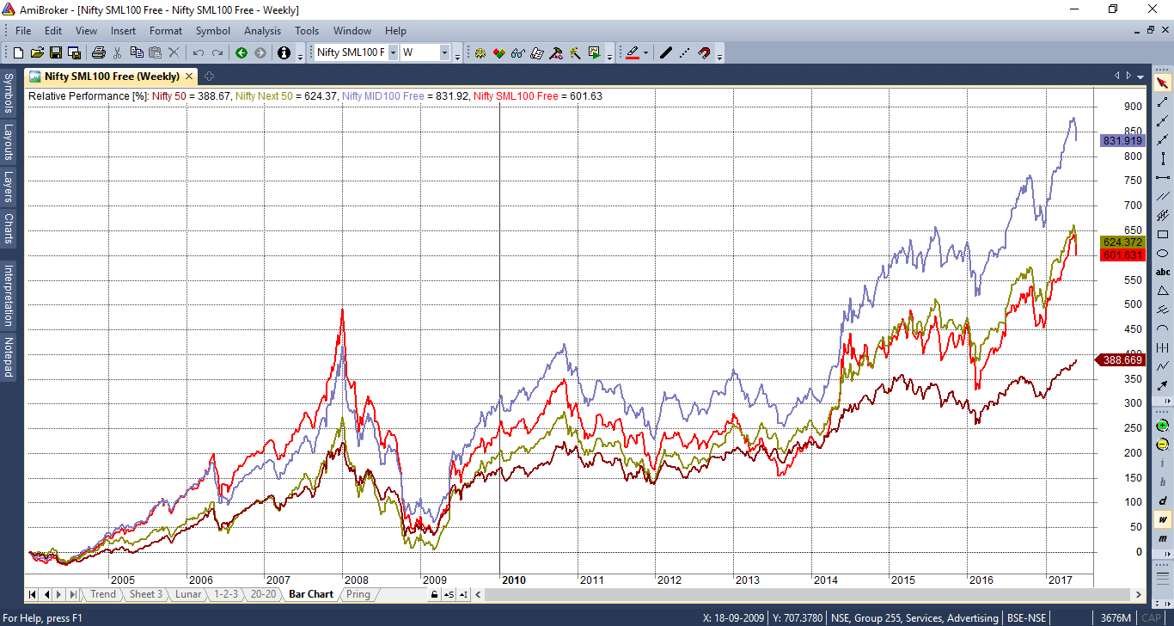Close the Nifty SML100 Free (Weekly) tab
The width and height of the screenshot is (1174, 626).
189,76
